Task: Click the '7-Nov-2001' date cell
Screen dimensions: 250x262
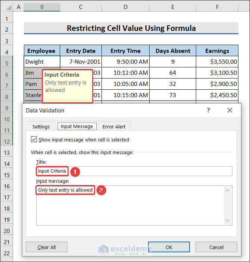Action: (81, 62)
